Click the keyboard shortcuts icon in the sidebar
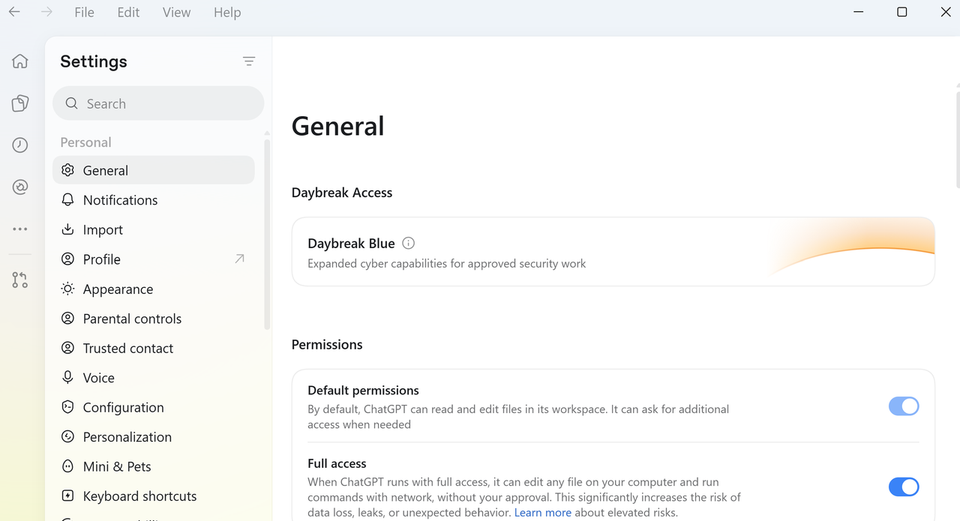 (67, 496)
